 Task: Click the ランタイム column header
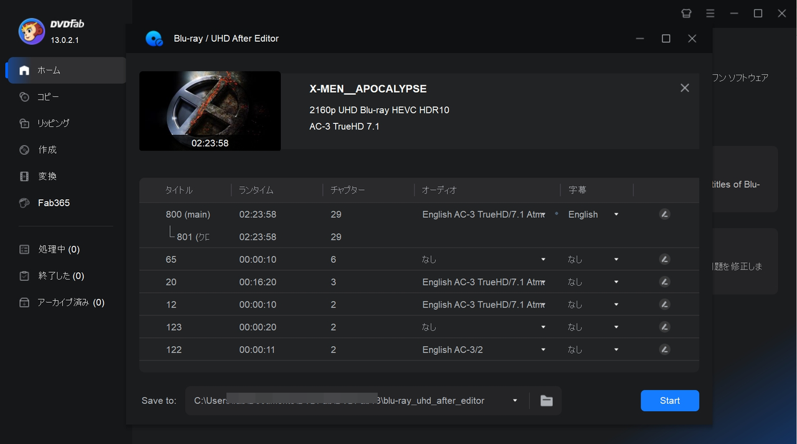256,190
